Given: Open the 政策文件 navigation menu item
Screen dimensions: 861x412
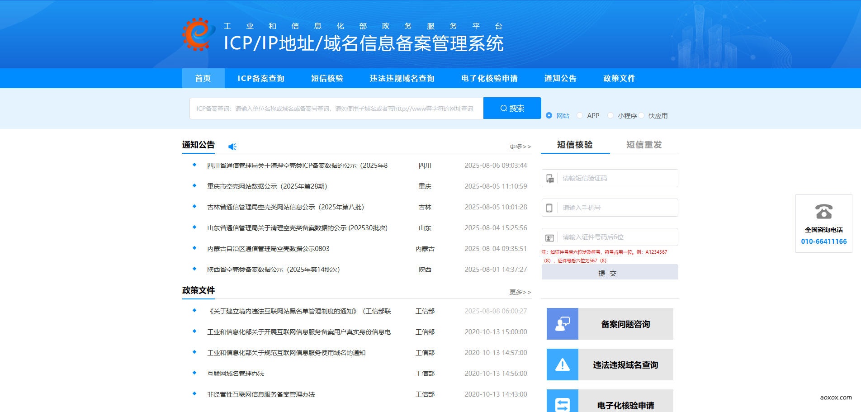Looking at the screenshot, I should [619, 78].
